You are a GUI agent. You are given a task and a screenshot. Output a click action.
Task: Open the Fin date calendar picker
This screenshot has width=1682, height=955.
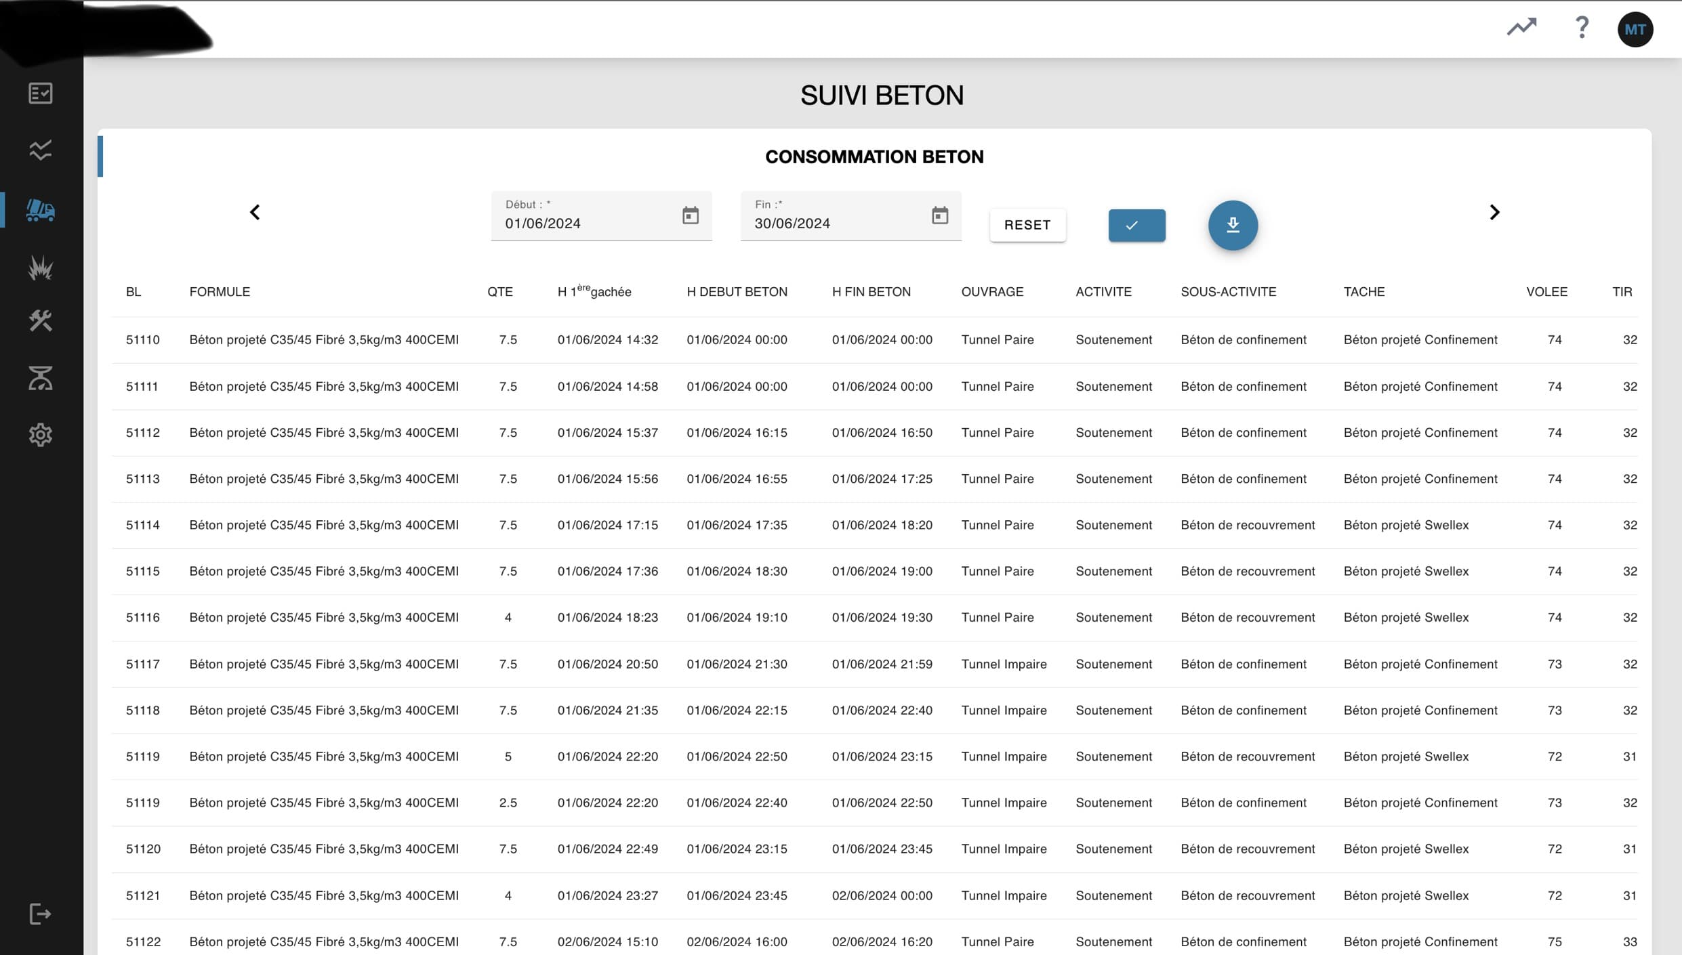coord(939,216)
